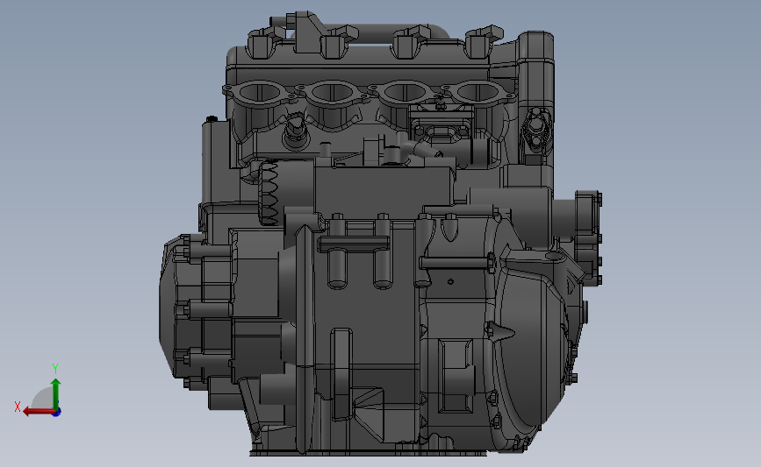Click the blue Z axis dot of the triad

click(57, 413)
